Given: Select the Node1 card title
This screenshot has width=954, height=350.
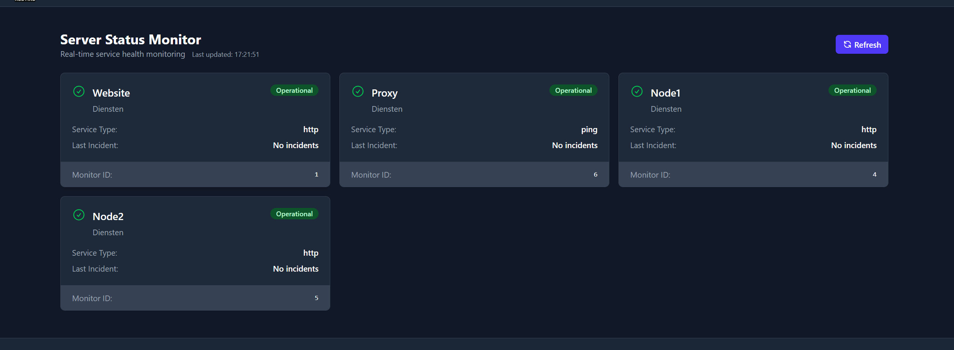Looking at the screenshot, I should point(665,93).
